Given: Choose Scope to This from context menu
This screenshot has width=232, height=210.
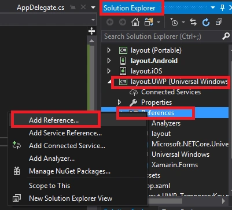Looking at the screenshot, I should (x=49, y=186).
